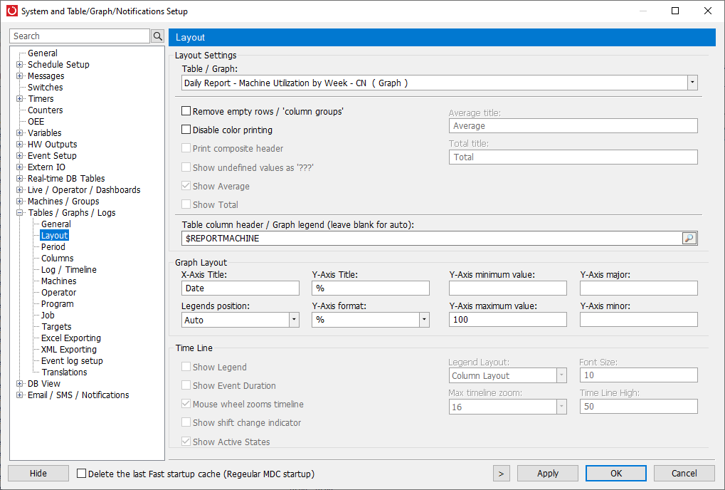Open the Event log setup page
The width and height of the screenshot is (725, 490).
[x=72, y=361]
